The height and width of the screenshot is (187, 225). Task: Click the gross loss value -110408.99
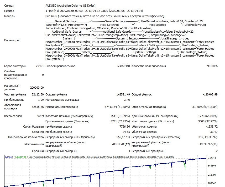210,94
